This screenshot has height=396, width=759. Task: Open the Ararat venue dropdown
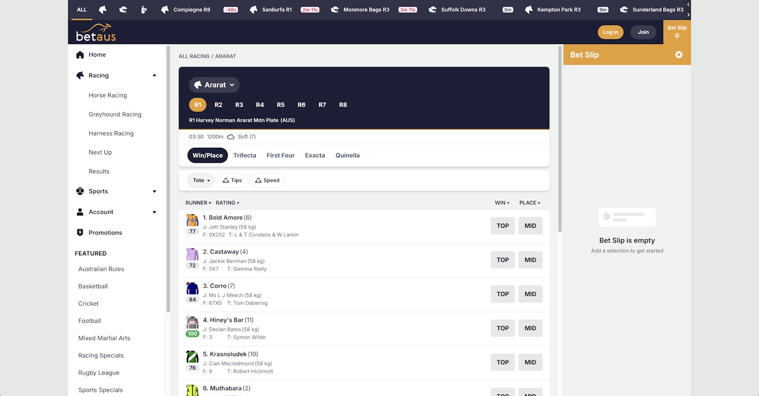pos(214,85)
